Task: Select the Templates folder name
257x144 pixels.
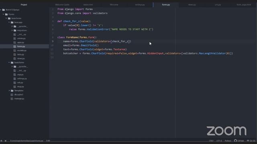Action: click(x=19, y=91)
